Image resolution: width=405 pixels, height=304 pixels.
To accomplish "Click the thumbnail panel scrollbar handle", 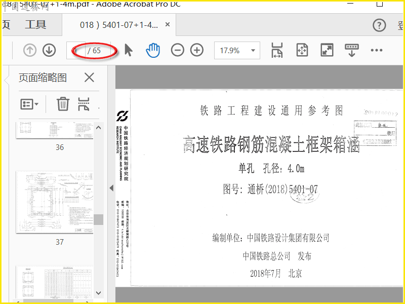I will (x=98, y=220).
